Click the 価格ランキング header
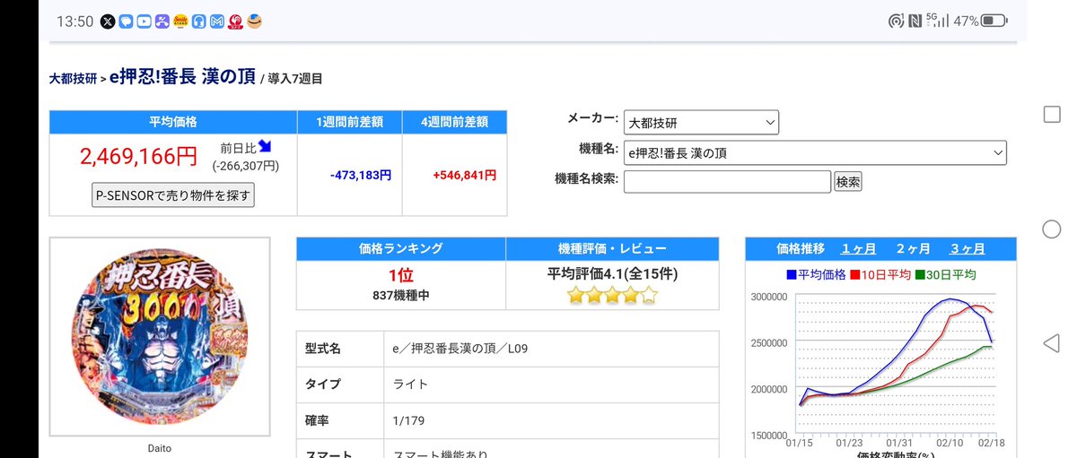The width and height of the screenshot is (1077, 458). pyautogui.click(x=400, y=248)
